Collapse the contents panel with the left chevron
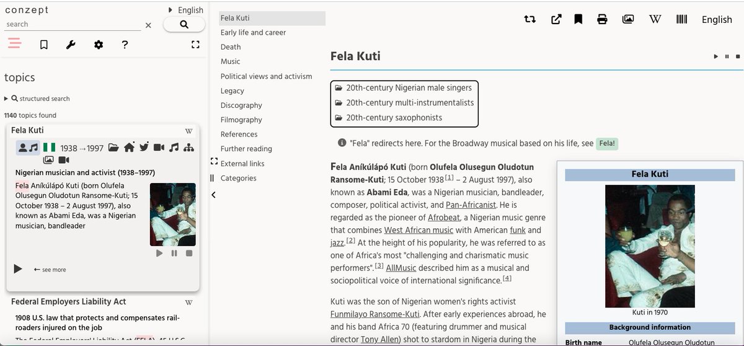 tap(214, 195)
